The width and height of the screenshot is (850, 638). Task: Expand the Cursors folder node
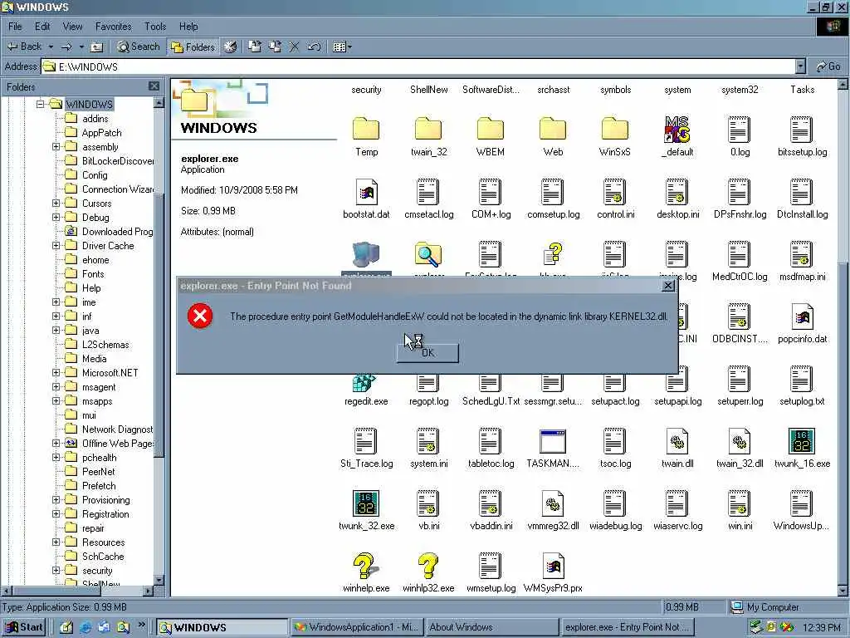coord(56,203)
